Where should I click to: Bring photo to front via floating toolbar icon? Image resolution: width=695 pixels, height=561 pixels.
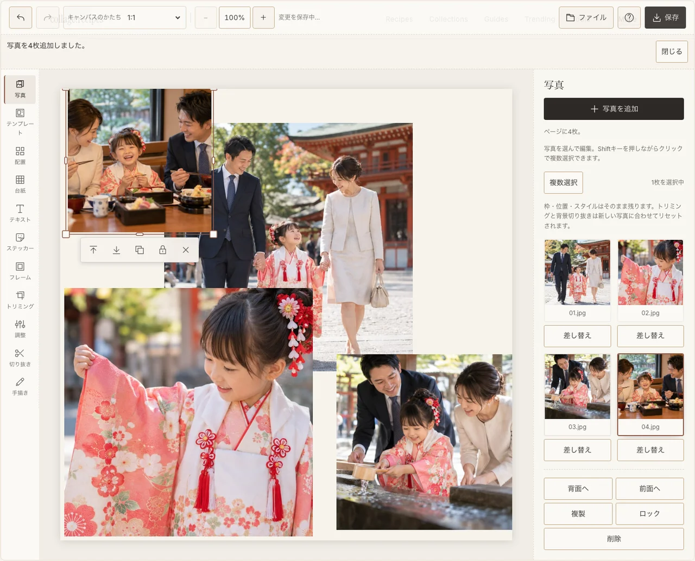click(93, 250)
